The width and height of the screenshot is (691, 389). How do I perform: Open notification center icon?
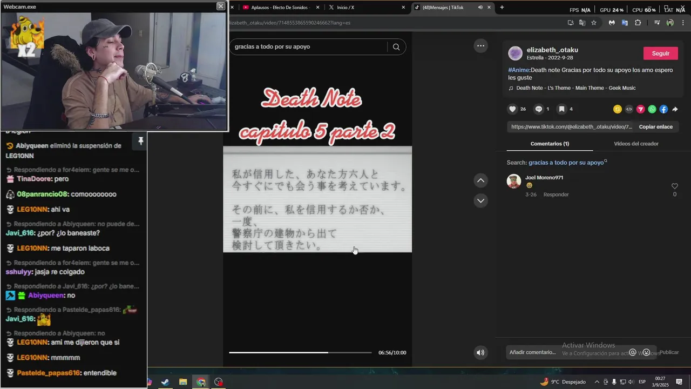click(679, 382)
